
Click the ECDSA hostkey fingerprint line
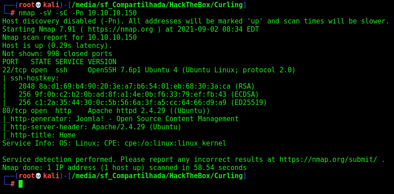click(139, 95)
